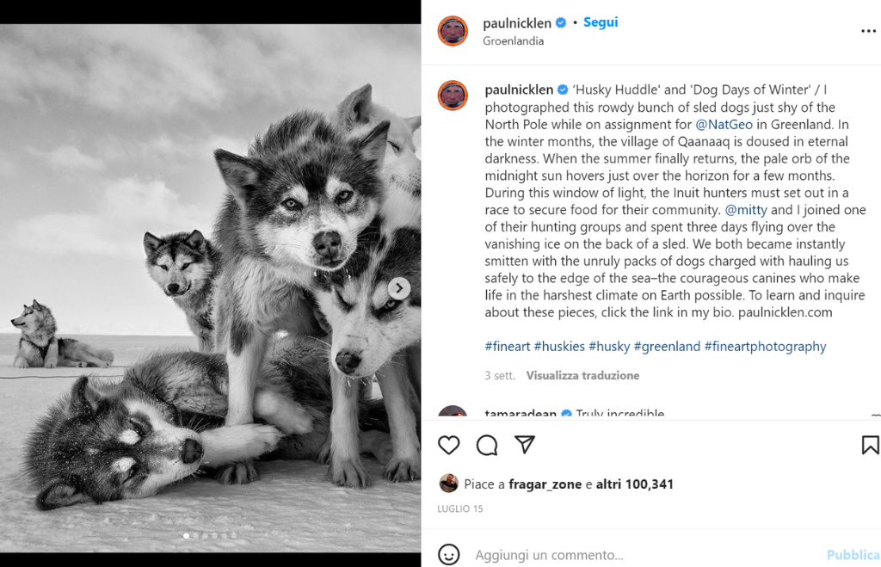Viewport: 881px width, 567px height.
Task: Advance to the next carousel photo
Action: tap(399, 288)
